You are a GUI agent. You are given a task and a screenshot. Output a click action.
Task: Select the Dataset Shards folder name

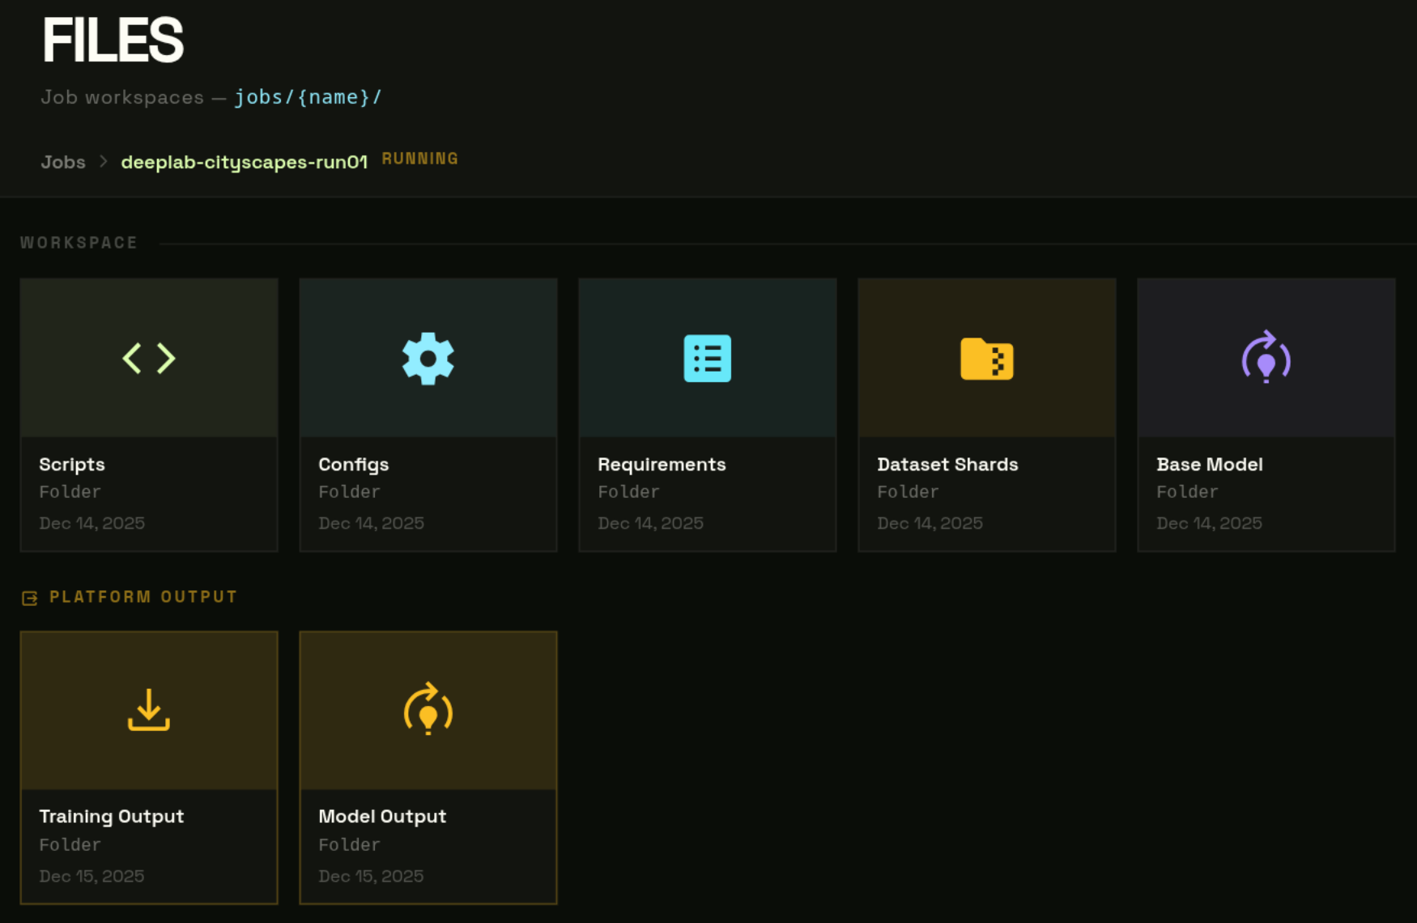[x=947, y=465]
